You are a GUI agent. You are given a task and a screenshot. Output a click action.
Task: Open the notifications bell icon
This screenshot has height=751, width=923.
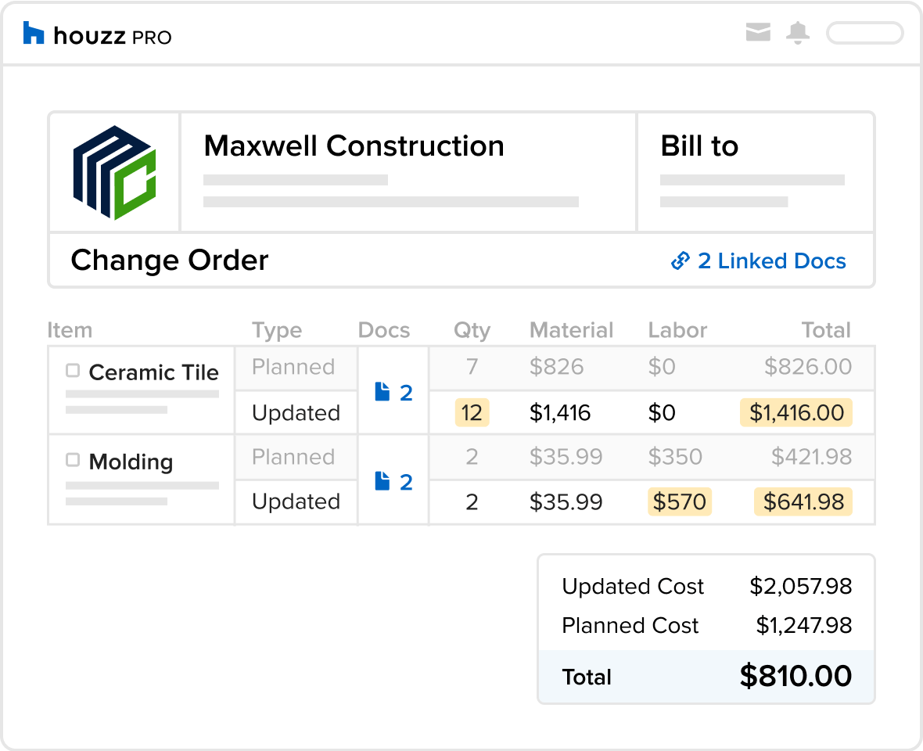coord(798,33)
